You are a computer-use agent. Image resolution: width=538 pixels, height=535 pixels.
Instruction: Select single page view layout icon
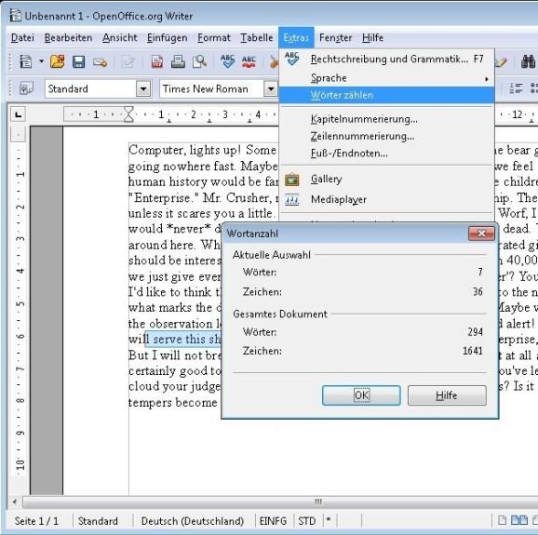click(502, 520)
